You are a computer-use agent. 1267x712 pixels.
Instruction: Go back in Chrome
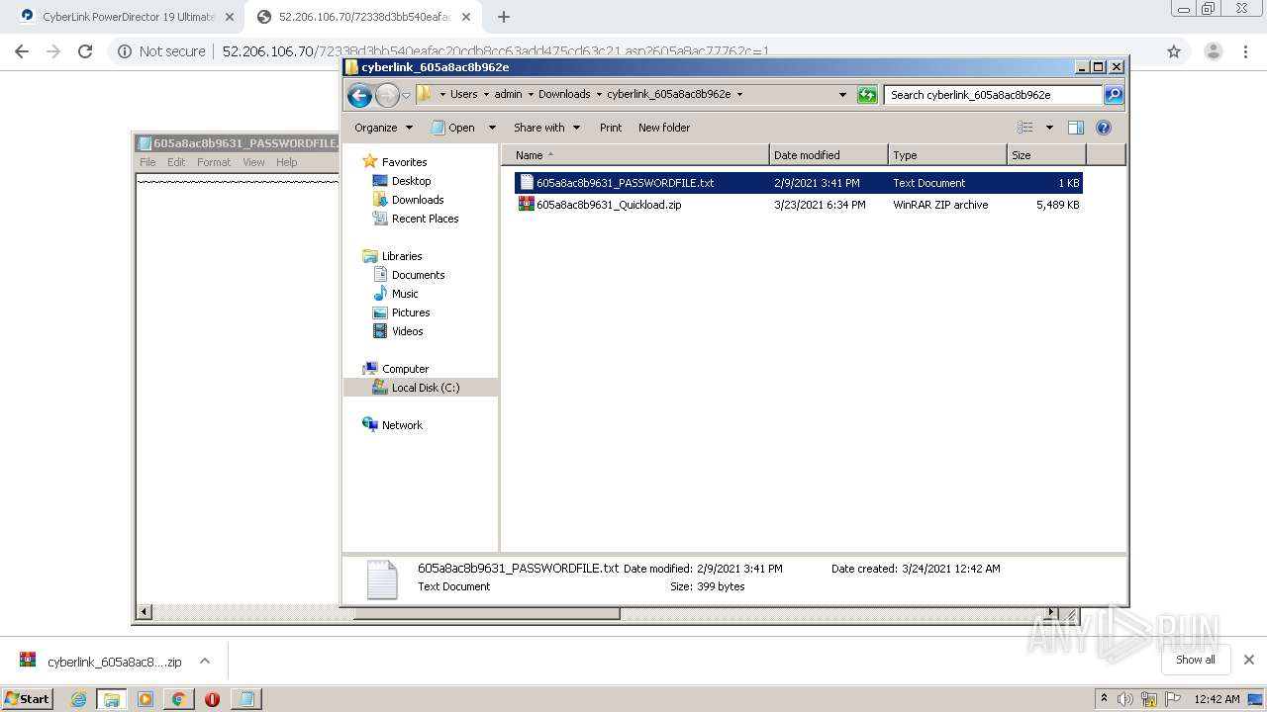point(22,51)
